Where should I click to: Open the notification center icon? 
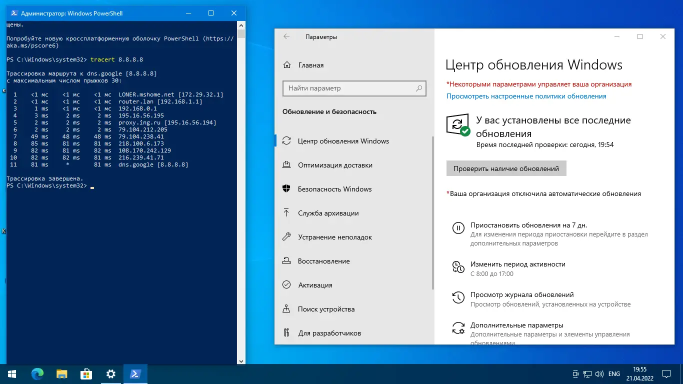pyautogui.click(x=666, y=374)
